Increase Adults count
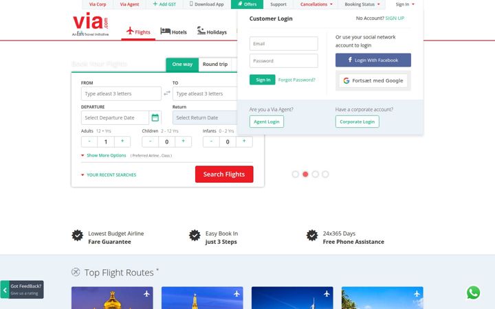495x309 pixels. pos(122,141)
